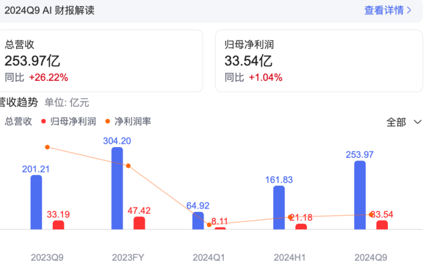Click the red 归母净利润 legend dot
426x266 pixels.
coord(44,121)
